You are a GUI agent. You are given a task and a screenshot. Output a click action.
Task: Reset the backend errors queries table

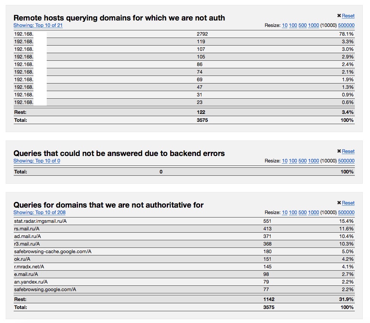tap(348, 151)
